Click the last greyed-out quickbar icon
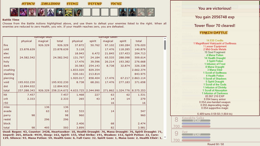Image resolution: width=260 pixels, height=146 pixels. tap(150, 12)
